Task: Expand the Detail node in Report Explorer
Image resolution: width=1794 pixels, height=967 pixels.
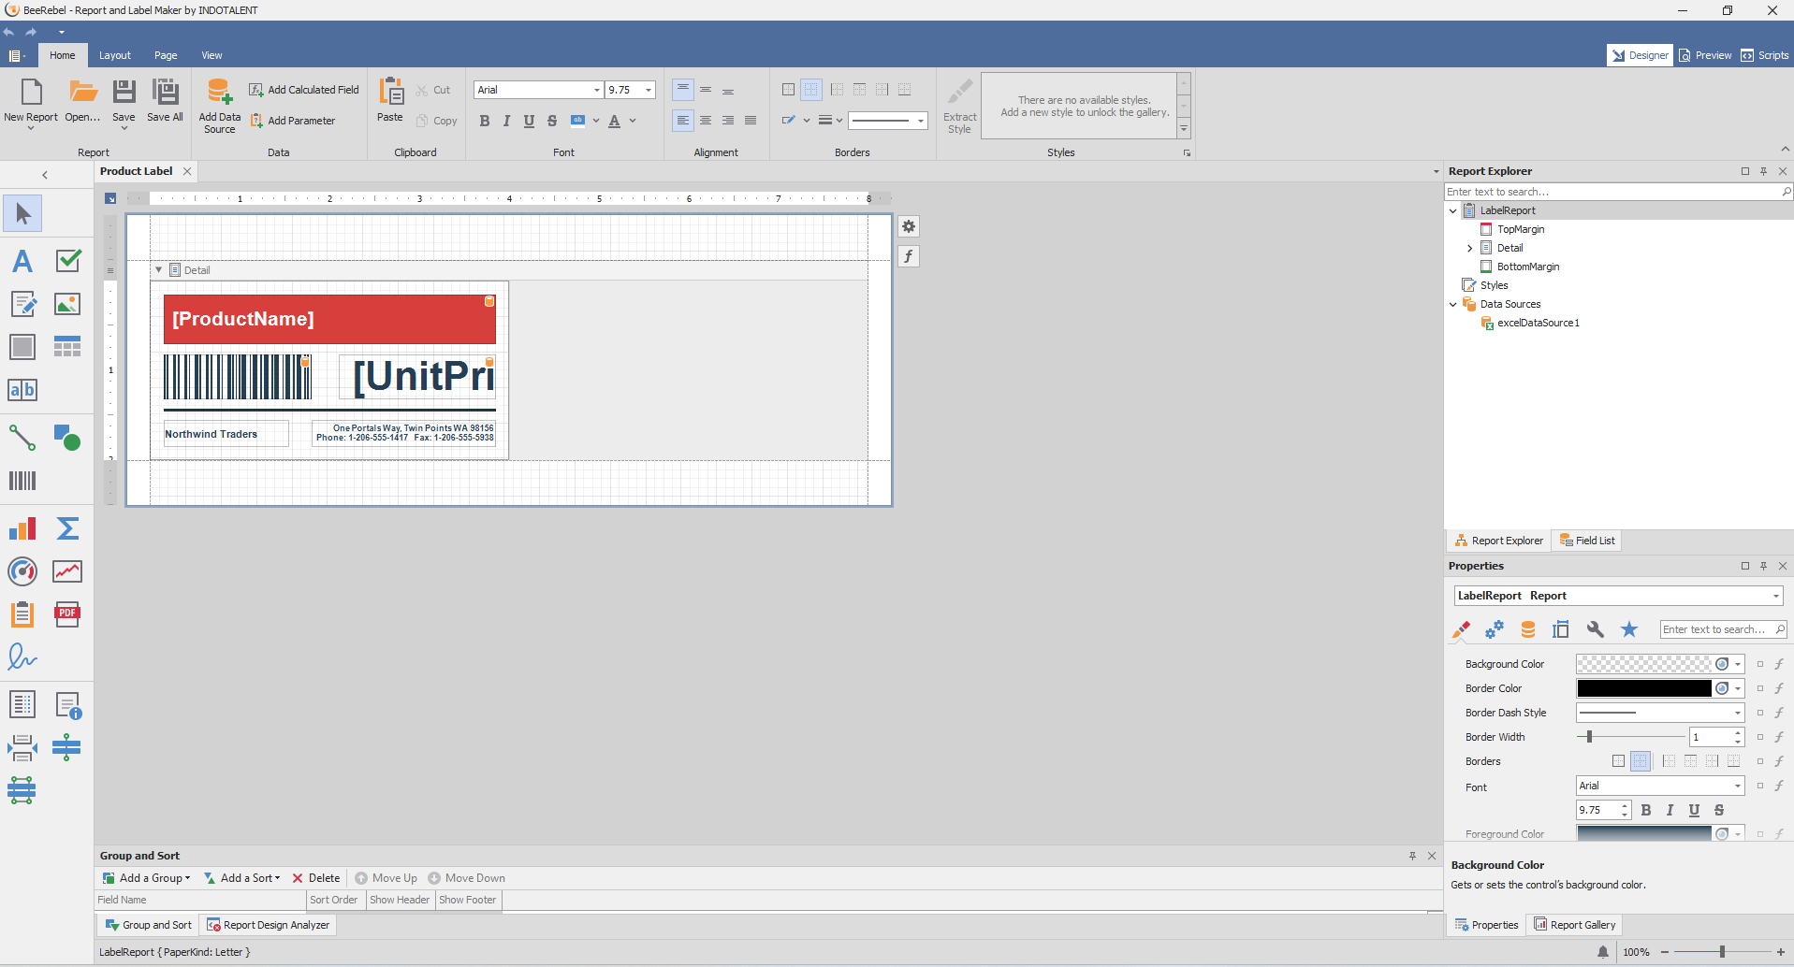Action: pos(1469,248)
